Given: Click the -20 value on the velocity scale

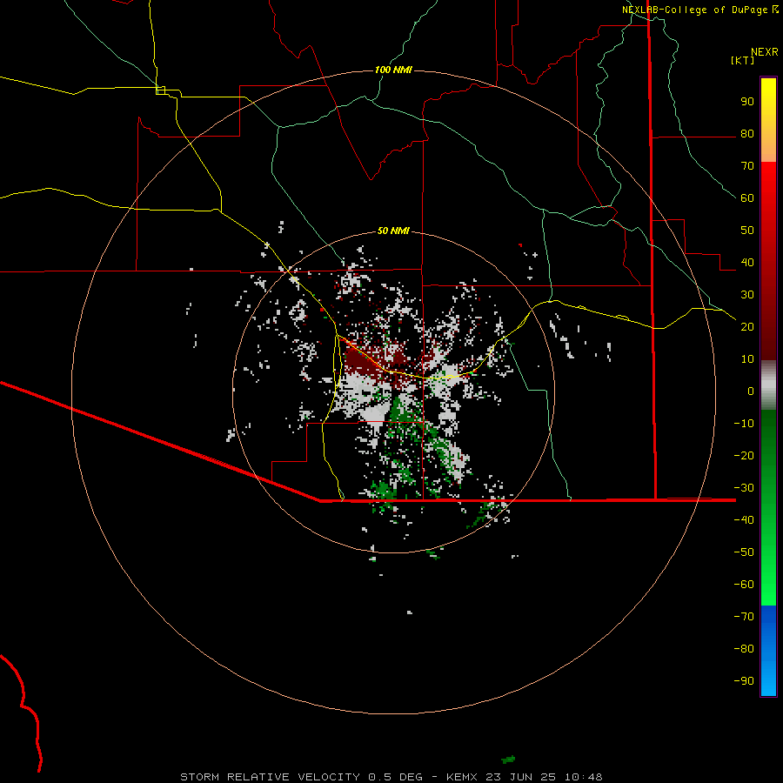Looking at the screenshot, I should tap(744, 456).
